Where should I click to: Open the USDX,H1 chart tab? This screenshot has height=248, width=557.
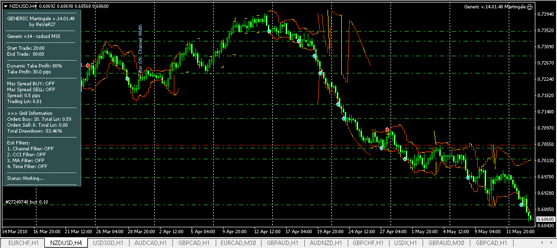(x=405, y=243)
